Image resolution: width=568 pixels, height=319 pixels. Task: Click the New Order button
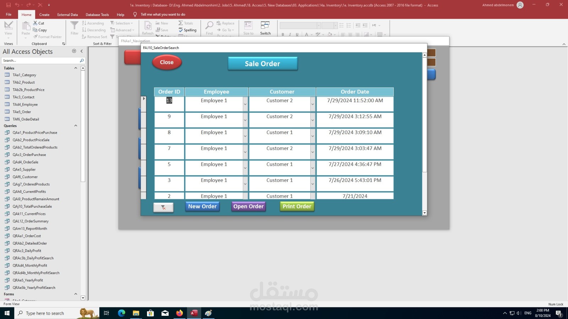202,207
